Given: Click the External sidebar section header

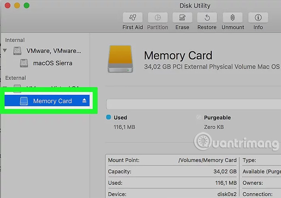Looking at the screenshot, I should (16, 78).
